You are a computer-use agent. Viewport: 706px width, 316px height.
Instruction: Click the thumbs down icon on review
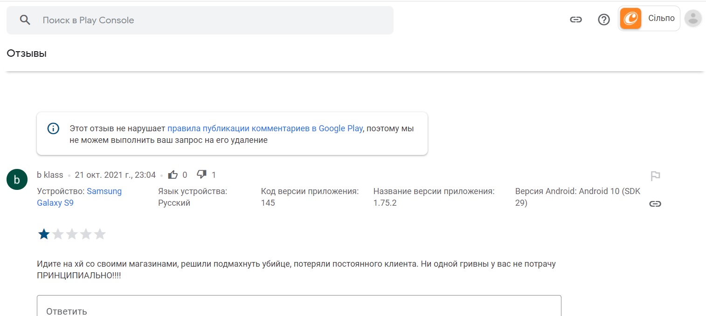[x=201, y=175]
